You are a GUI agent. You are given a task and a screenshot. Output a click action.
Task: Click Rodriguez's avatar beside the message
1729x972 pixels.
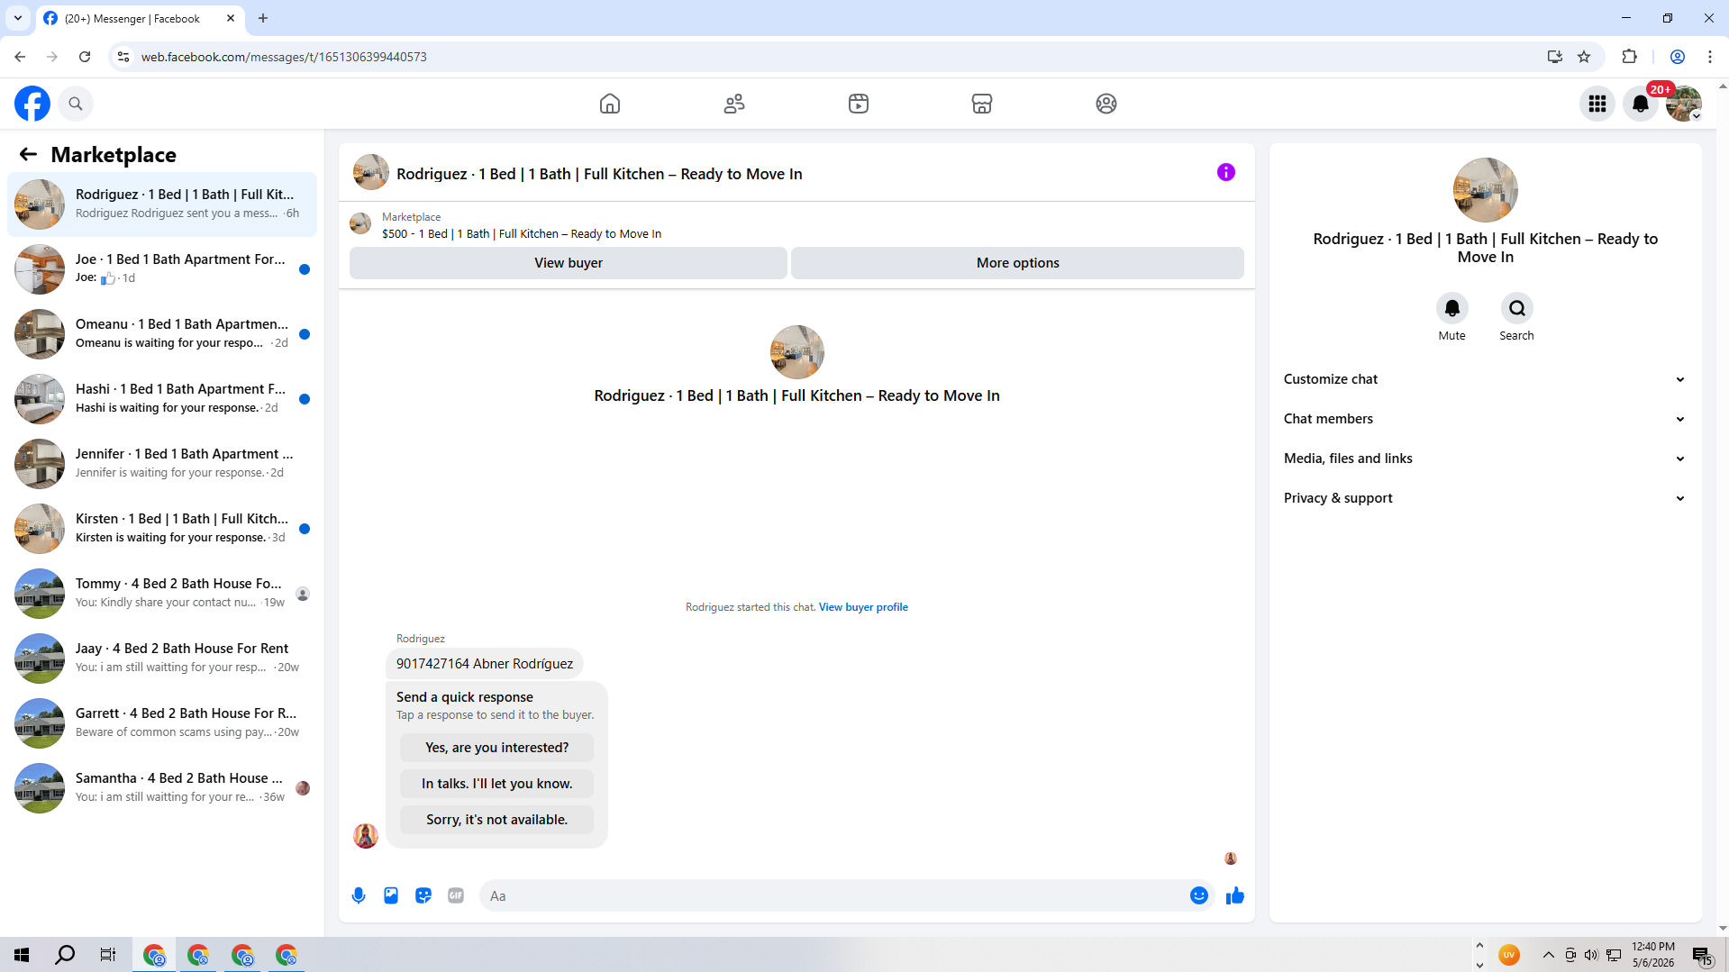click(366, 836)
